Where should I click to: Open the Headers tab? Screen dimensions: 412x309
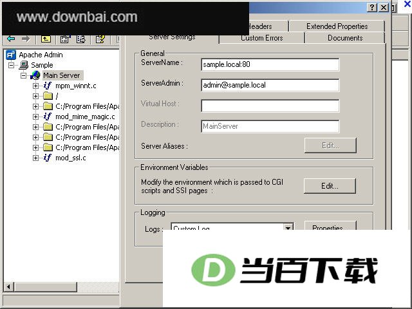pyautogui.click(x=268, y=26)
